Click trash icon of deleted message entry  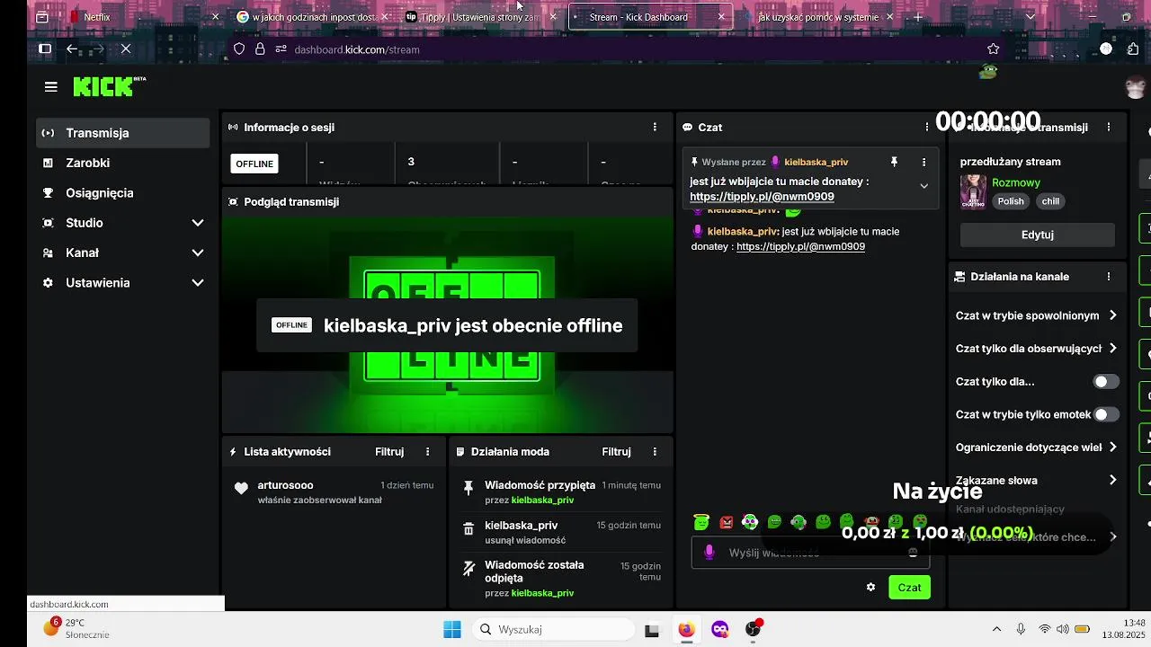click(x=468, y=530)
